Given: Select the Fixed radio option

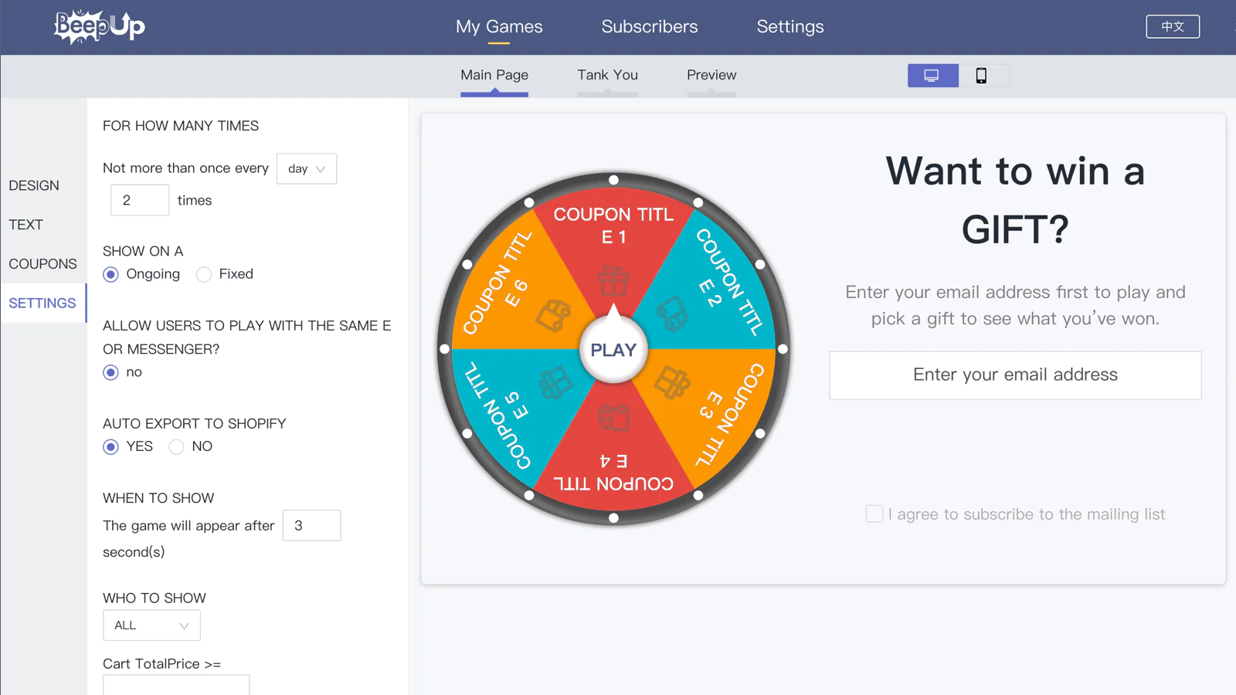Looking at the screenshot, I should 204,275.
